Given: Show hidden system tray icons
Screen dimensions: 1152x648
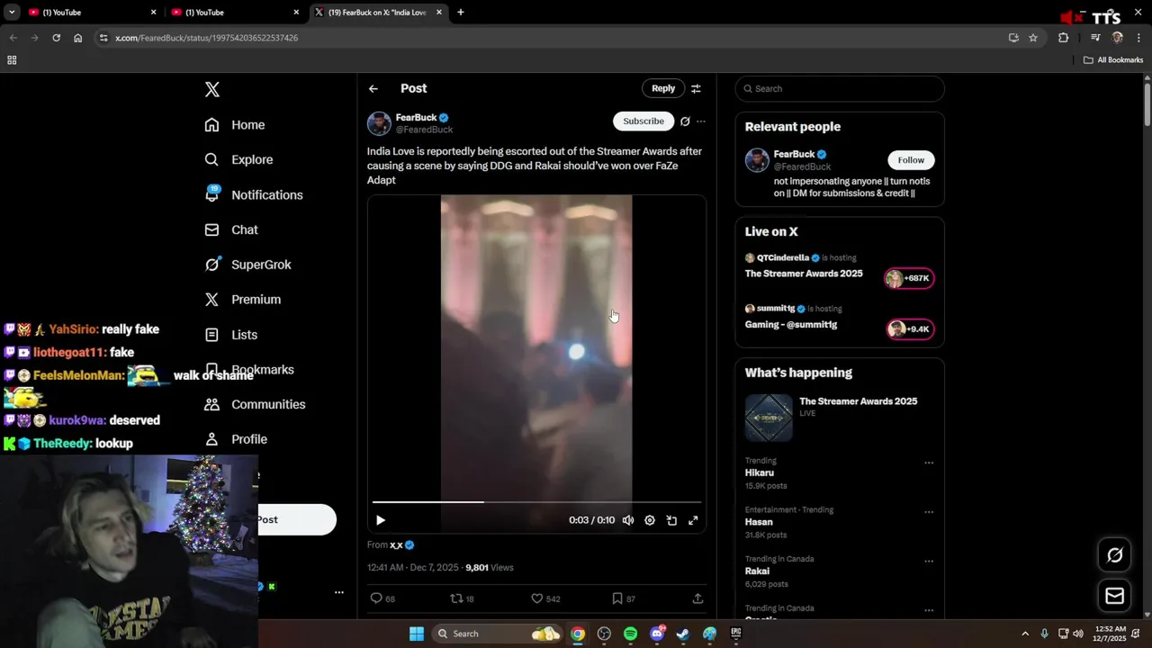Looking at the screenshot, I should (1025, 634).
